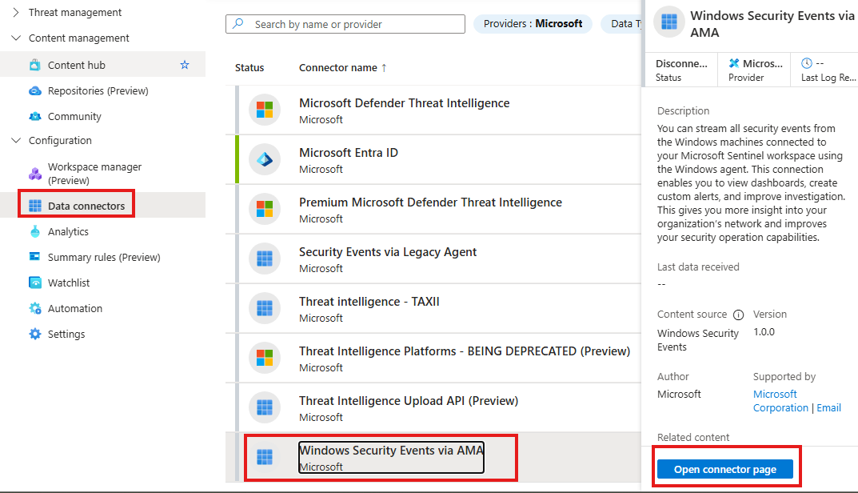Collapse the Content management section
Image resolution: width=858 pixels, height=493 pixels.
[16, 38]
